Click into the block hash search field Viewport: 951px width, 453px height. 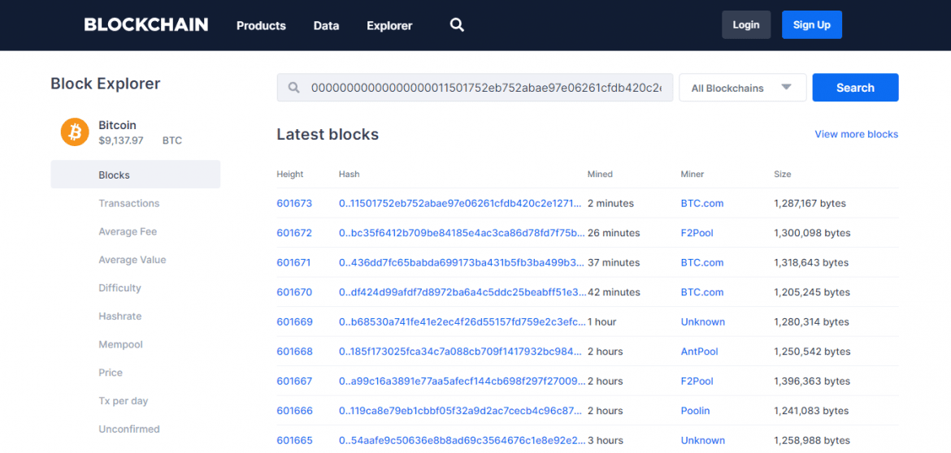pyautogui.click(x=485, y=88)
